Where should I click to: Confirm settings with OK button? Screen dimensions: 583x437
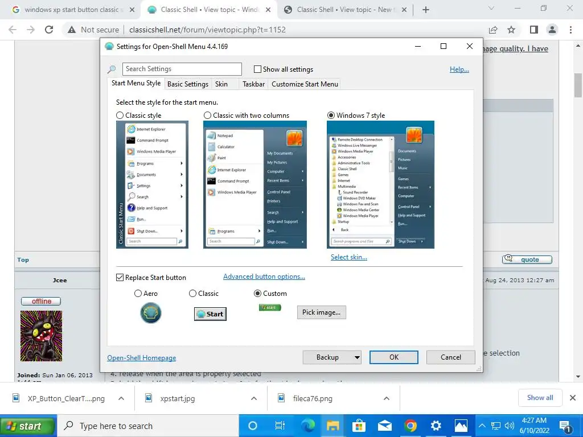394,357
